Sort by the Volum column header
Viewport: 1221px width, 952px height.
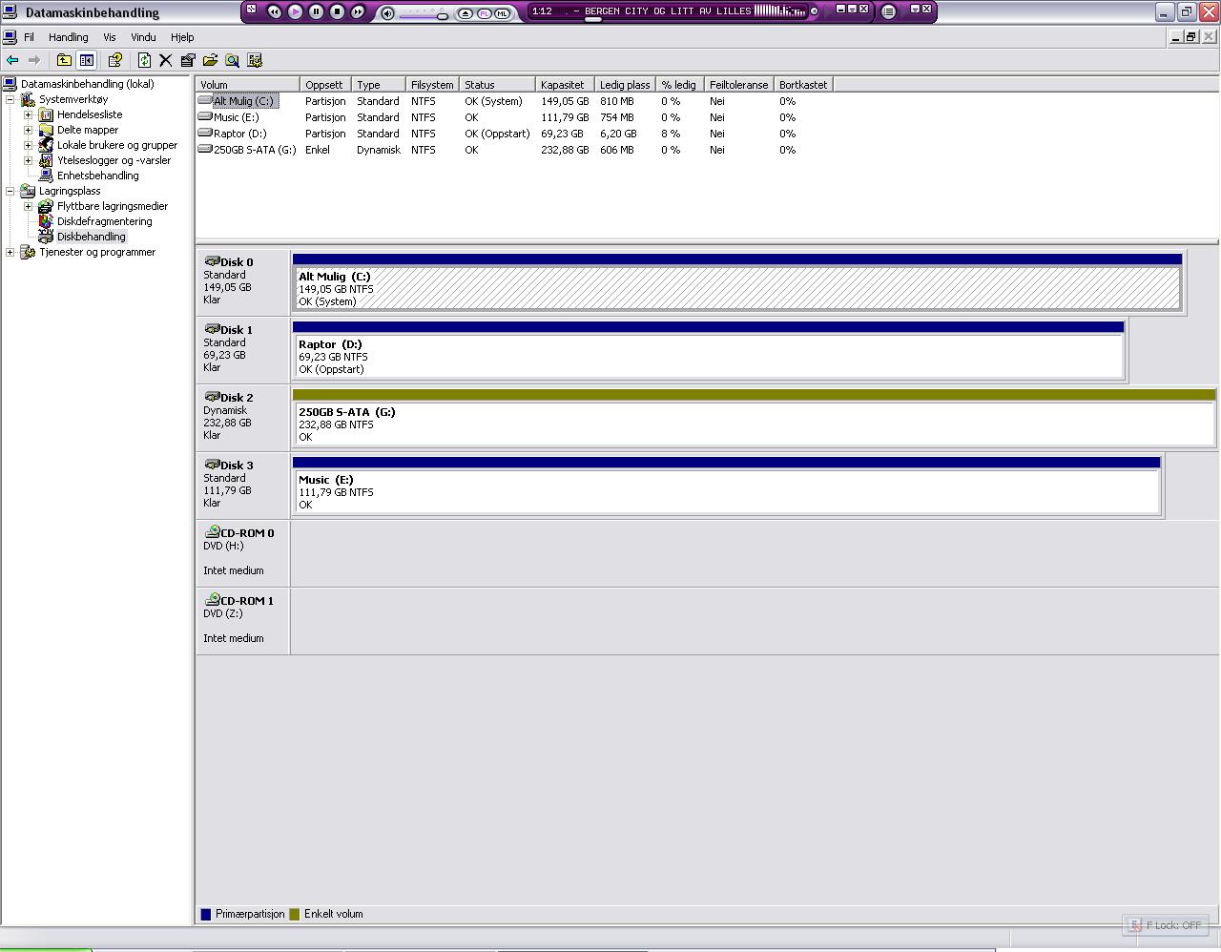pyautogui.click(x=248, y=85)
